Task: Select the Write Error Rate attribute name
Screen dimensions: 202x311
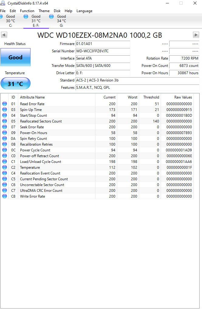Action: 33,196
